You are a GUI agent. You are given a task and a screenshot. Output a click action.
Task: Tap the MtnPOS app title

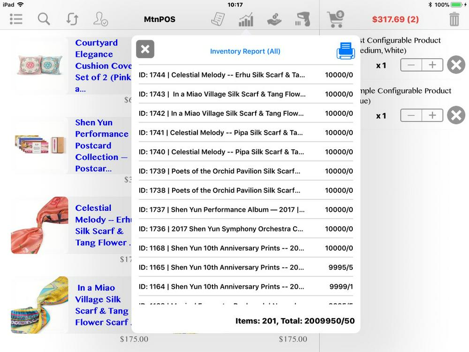(159, 19)
